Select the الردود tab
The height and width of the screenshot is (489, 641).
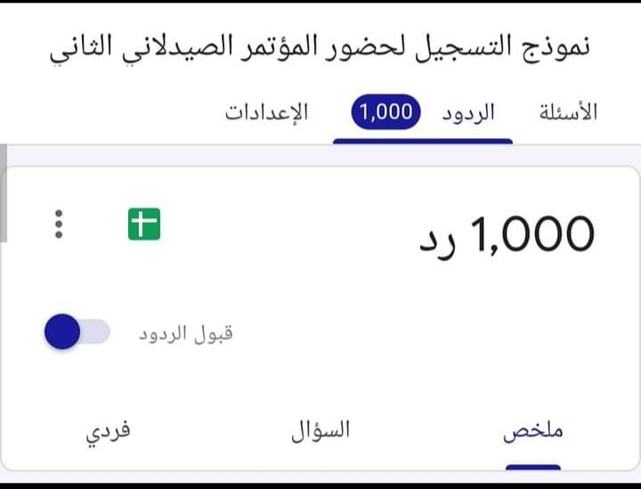468,112
